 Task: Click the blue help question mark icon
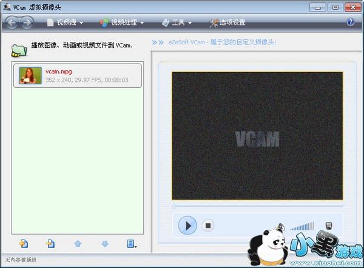coord(350,22)
